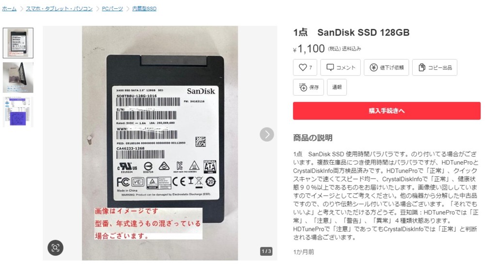The height and width of the screenshot is (264, 485).
Task: Click the コピー出品 copy listing button
Action: click(x=435, y=67)
